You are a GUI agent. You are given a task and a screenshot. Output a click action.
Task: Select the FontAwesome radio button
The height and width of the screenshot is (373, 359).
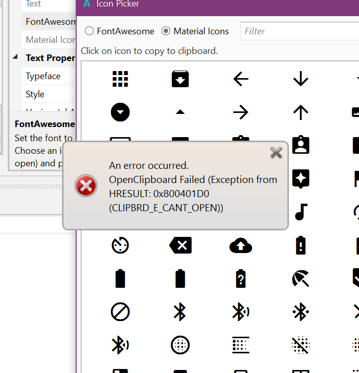click(x=89, y=31)
